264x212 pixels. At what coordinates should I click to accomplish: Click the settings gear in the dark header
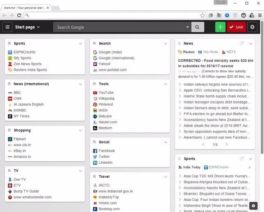point(252,27)
